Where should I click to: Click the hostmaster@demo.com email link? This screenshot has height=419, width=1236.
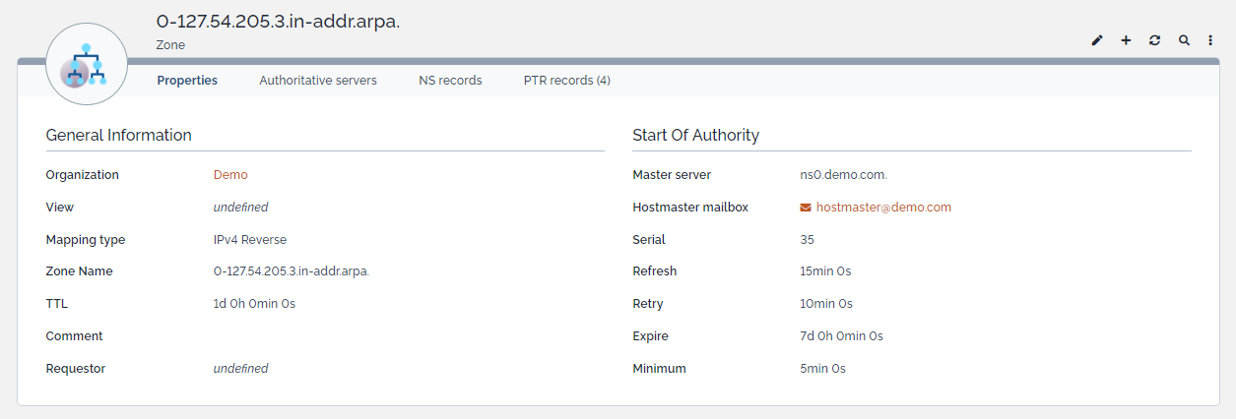[x=883, y=208]
